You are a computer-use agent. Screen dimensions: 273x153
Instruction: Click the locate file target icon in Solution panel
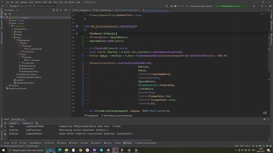pyautogui.click(x=53, y=10)
